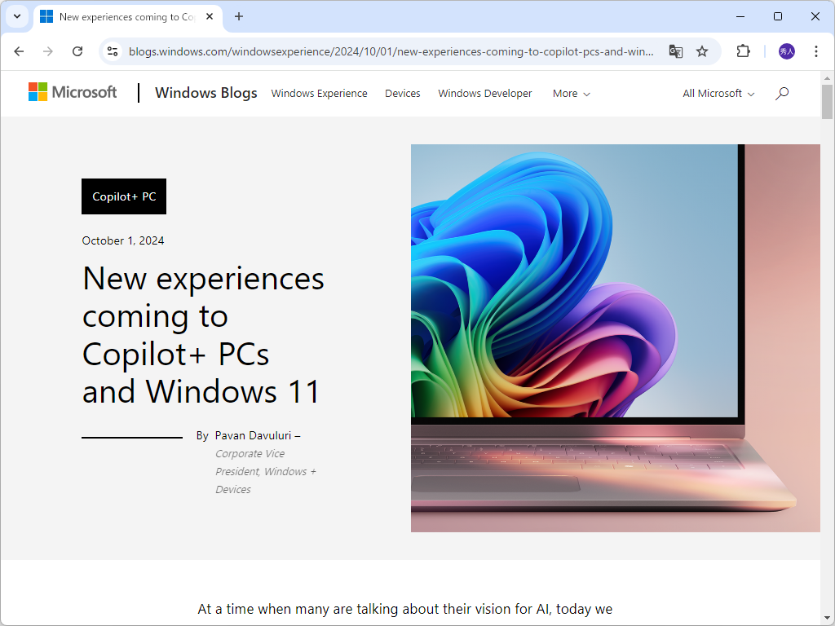
Task: Open the tab search chevron
Action: click(x=16, y=16)
